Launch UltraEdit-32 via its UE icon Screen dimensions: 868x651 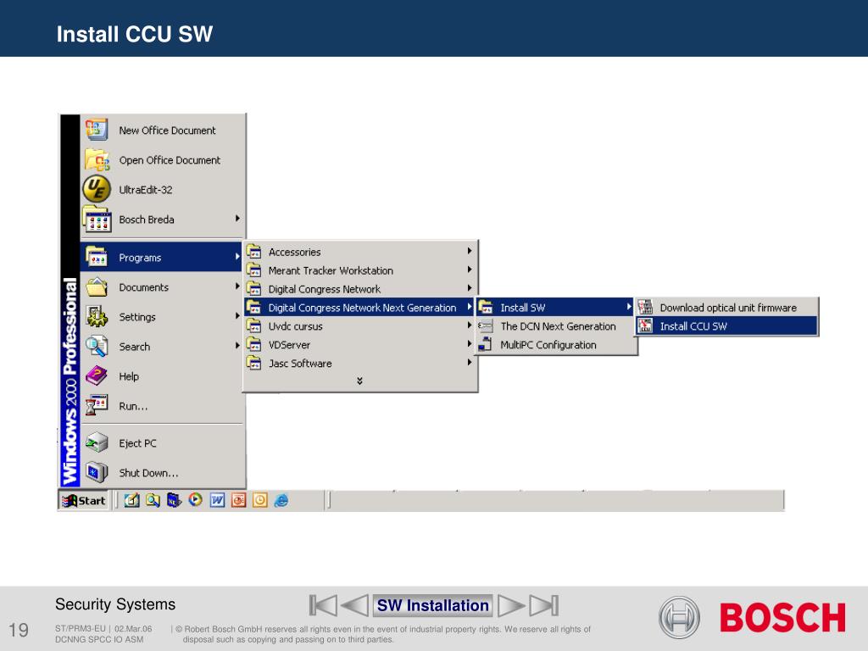pos(97,189)
